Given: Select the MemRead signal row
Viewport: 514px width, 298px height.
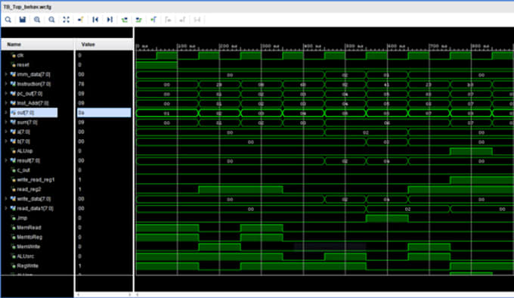Looking at the screenshot, I should [29, 227].
